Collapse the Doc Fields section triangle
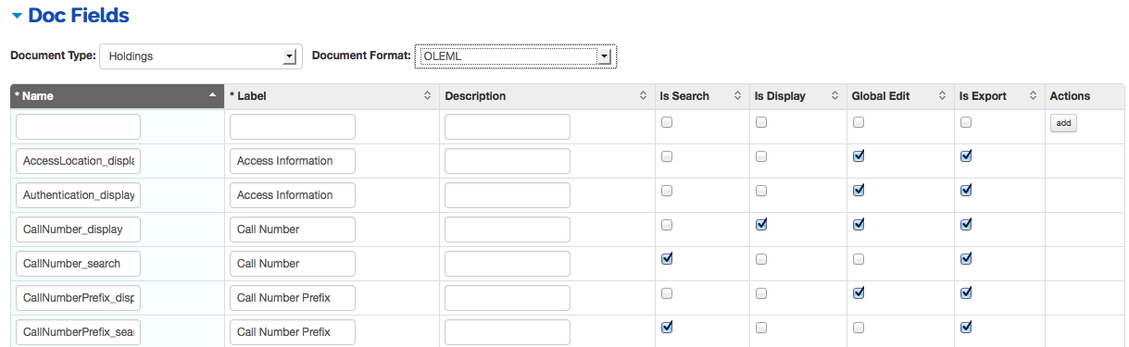This screenshot has width=1129, height=347. point(16,16)
